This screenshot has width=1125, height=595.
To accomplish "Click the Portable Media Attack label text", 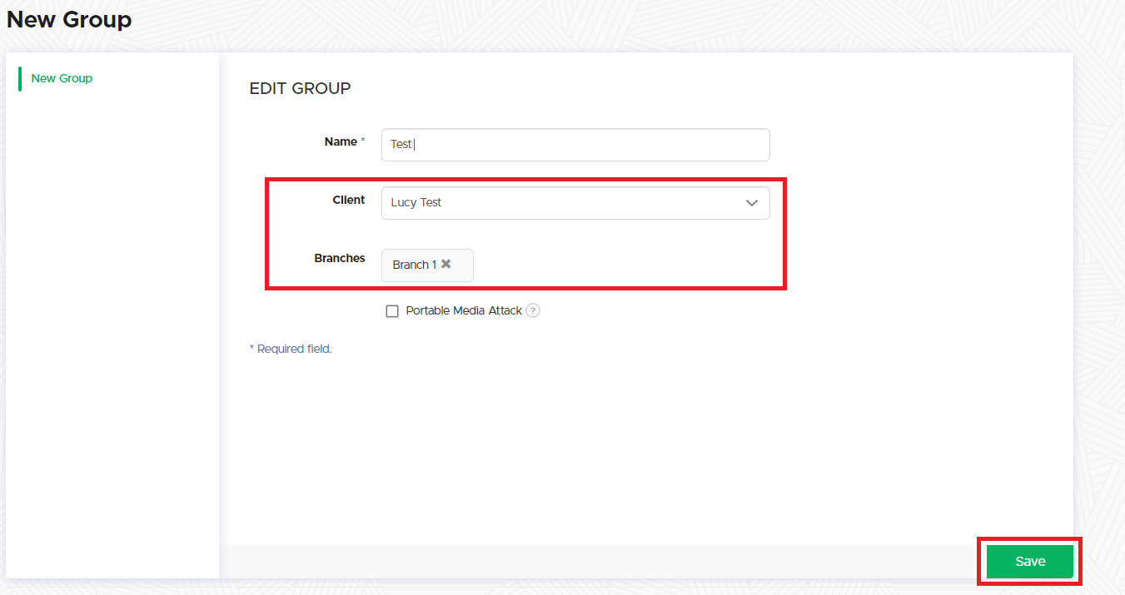I will pyautogui.click(x=463, y=310).
